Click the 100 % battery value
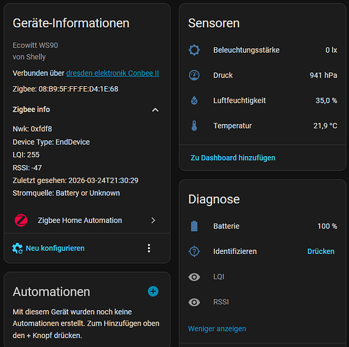Screen dimensions: 349x347 [x=327, y=226]
